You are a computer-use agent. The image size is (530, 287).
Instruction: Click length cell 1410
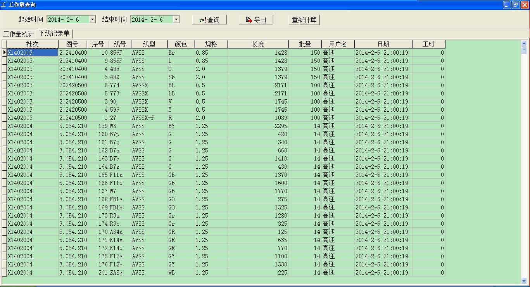tap(258, 158)
